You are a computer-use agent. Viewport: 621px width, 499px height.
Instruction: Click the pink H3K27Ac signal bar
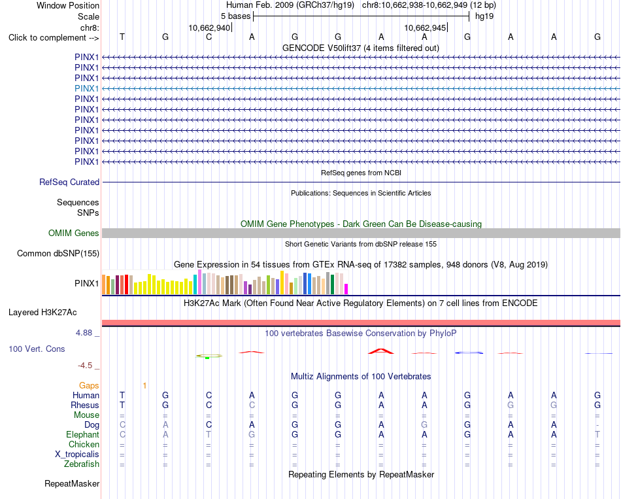[x=361, y=322]
